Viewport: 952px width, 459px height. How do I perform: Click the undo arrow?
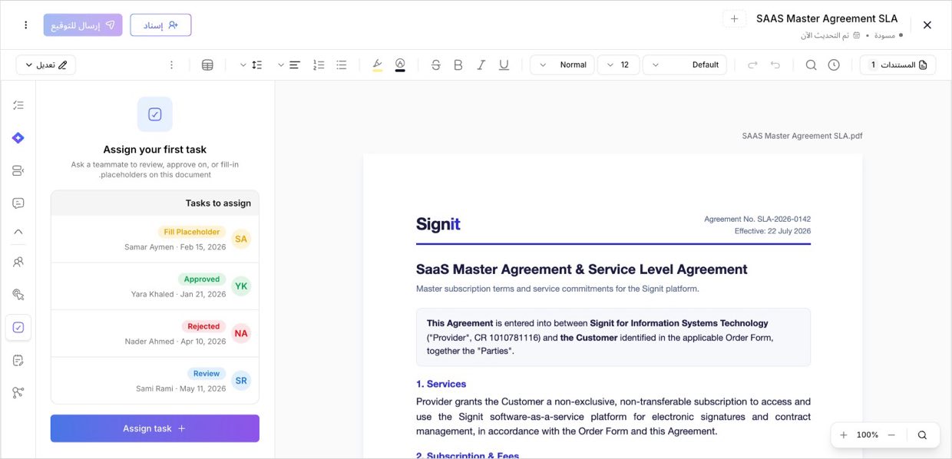[x=775, y=65]
